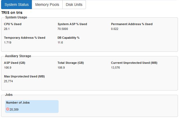
Task: Click the Total Storage (GB) label
Action: coord(71,63)
